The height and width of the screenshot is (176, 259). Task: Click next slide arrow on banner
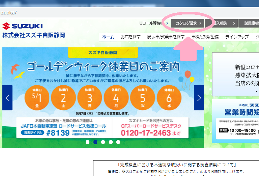point(199,98)
